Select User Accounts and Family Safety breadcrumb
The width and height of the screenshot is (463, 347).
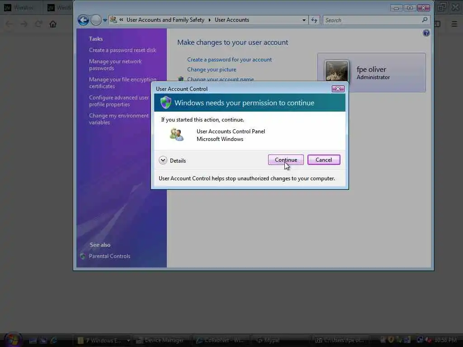point(165,20)
